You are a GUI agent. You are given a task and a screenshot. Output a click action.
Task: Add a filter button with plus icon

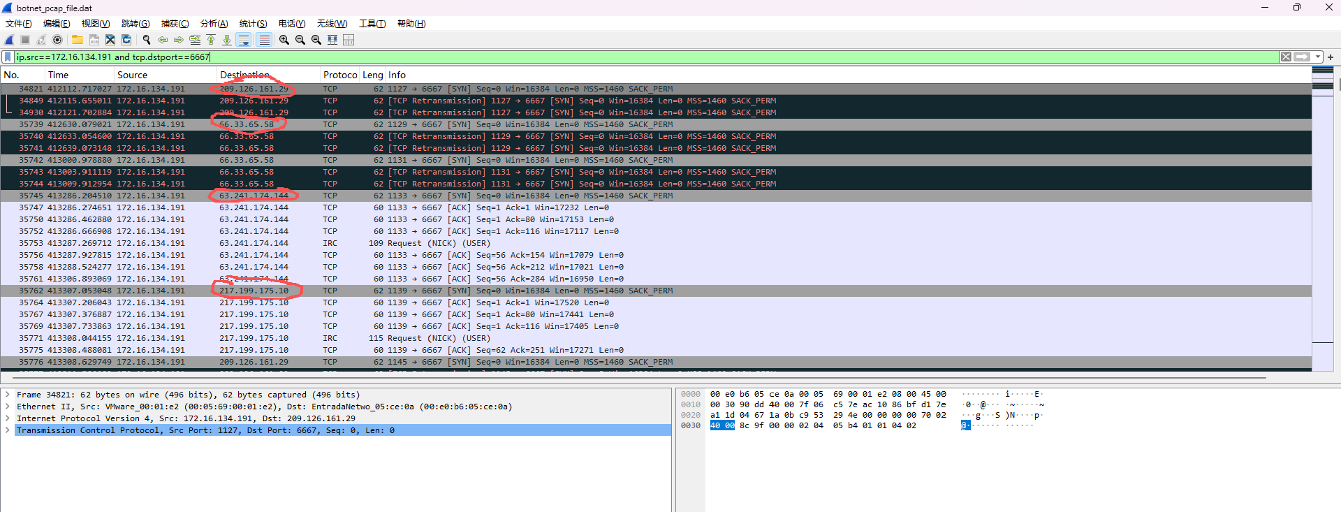(x=1331, y=57)
